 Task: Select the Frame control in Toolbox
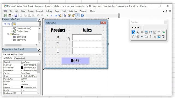(133, 36)
